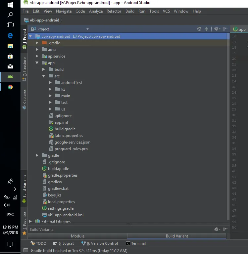This screenshot has height=254, width=248.
Task: Click the Collapse All icon in the Project panel
Action: tap(206, 29)
